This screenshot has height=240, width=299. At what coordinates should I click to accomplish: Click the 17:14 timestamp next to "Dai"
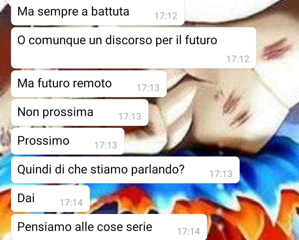(x=71, y=203)
